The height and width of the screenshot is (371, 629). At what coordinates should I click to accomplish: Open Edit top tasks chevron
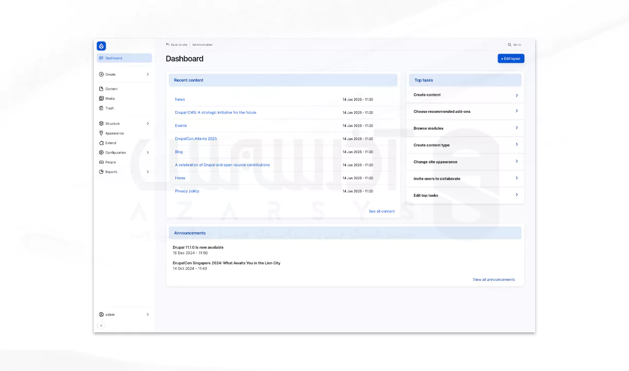click(x=517, y=195)
